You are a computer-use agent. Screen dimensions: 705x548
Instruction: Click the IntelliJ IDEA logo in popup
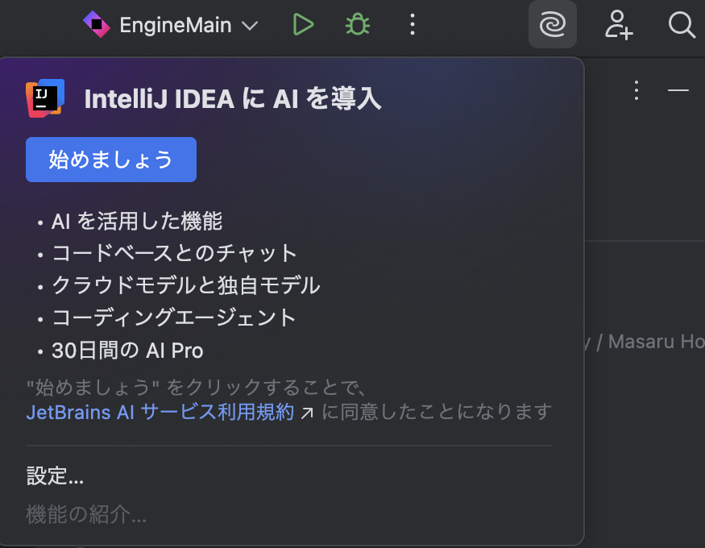[45, 98]
